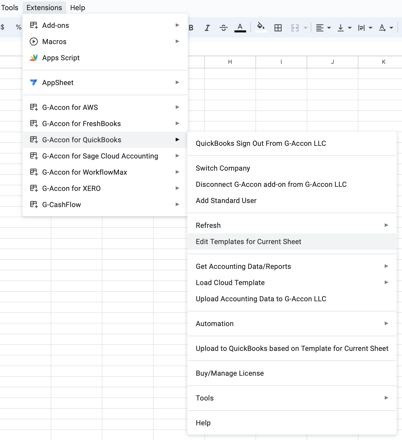The width and height of the screenshot is (402, 440).
Task: Select Disconnect G-Accon add-on from G-Accon LLC
Action: [292, 184]
